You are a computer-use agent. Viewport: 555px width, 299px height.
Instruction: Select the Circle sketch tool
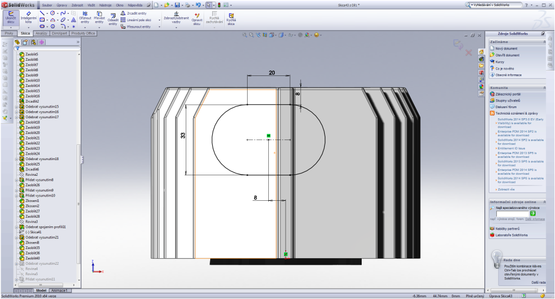52,13
